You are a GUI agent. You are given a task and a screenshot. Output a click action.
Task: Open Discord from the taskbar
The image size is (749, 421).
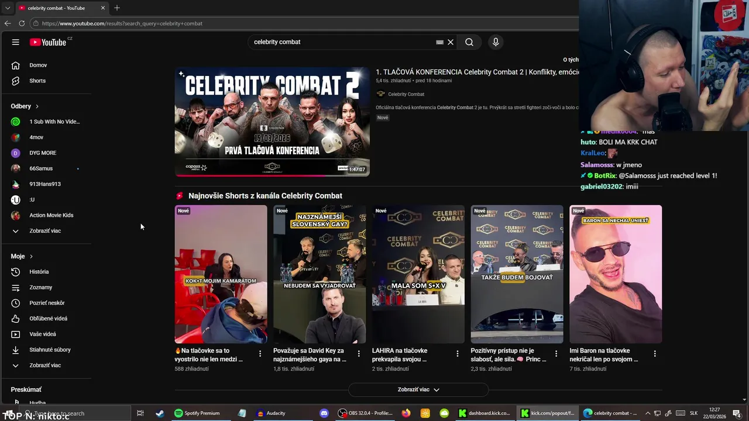324,413
